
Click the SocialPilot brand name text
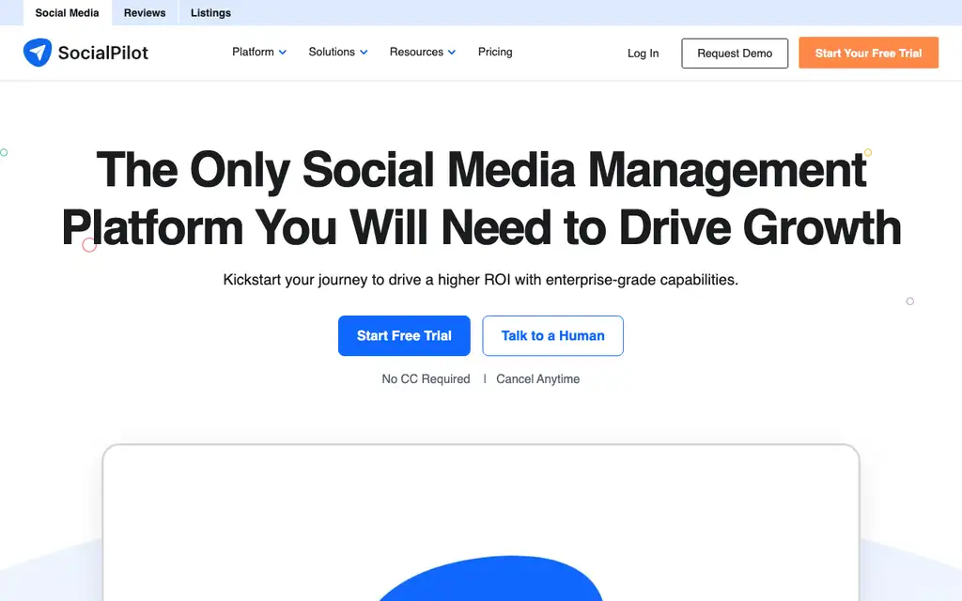point(103,53)
